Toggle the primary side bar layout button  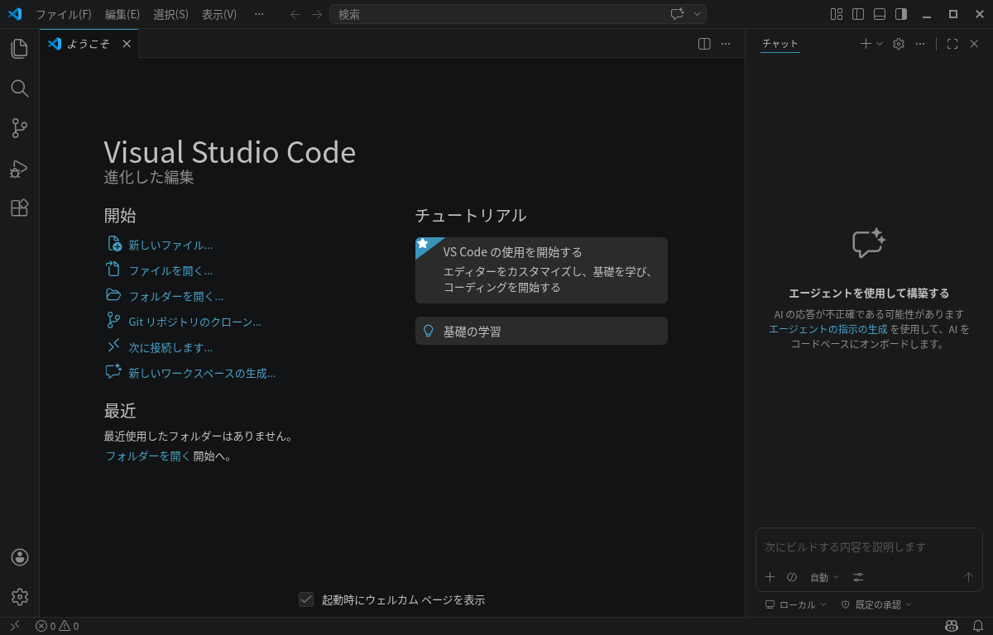(x=858, y=14)
